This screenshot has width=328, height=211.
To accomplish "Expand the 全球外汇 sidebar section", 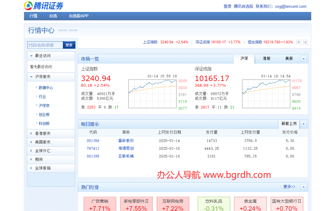I will point(43,151).
